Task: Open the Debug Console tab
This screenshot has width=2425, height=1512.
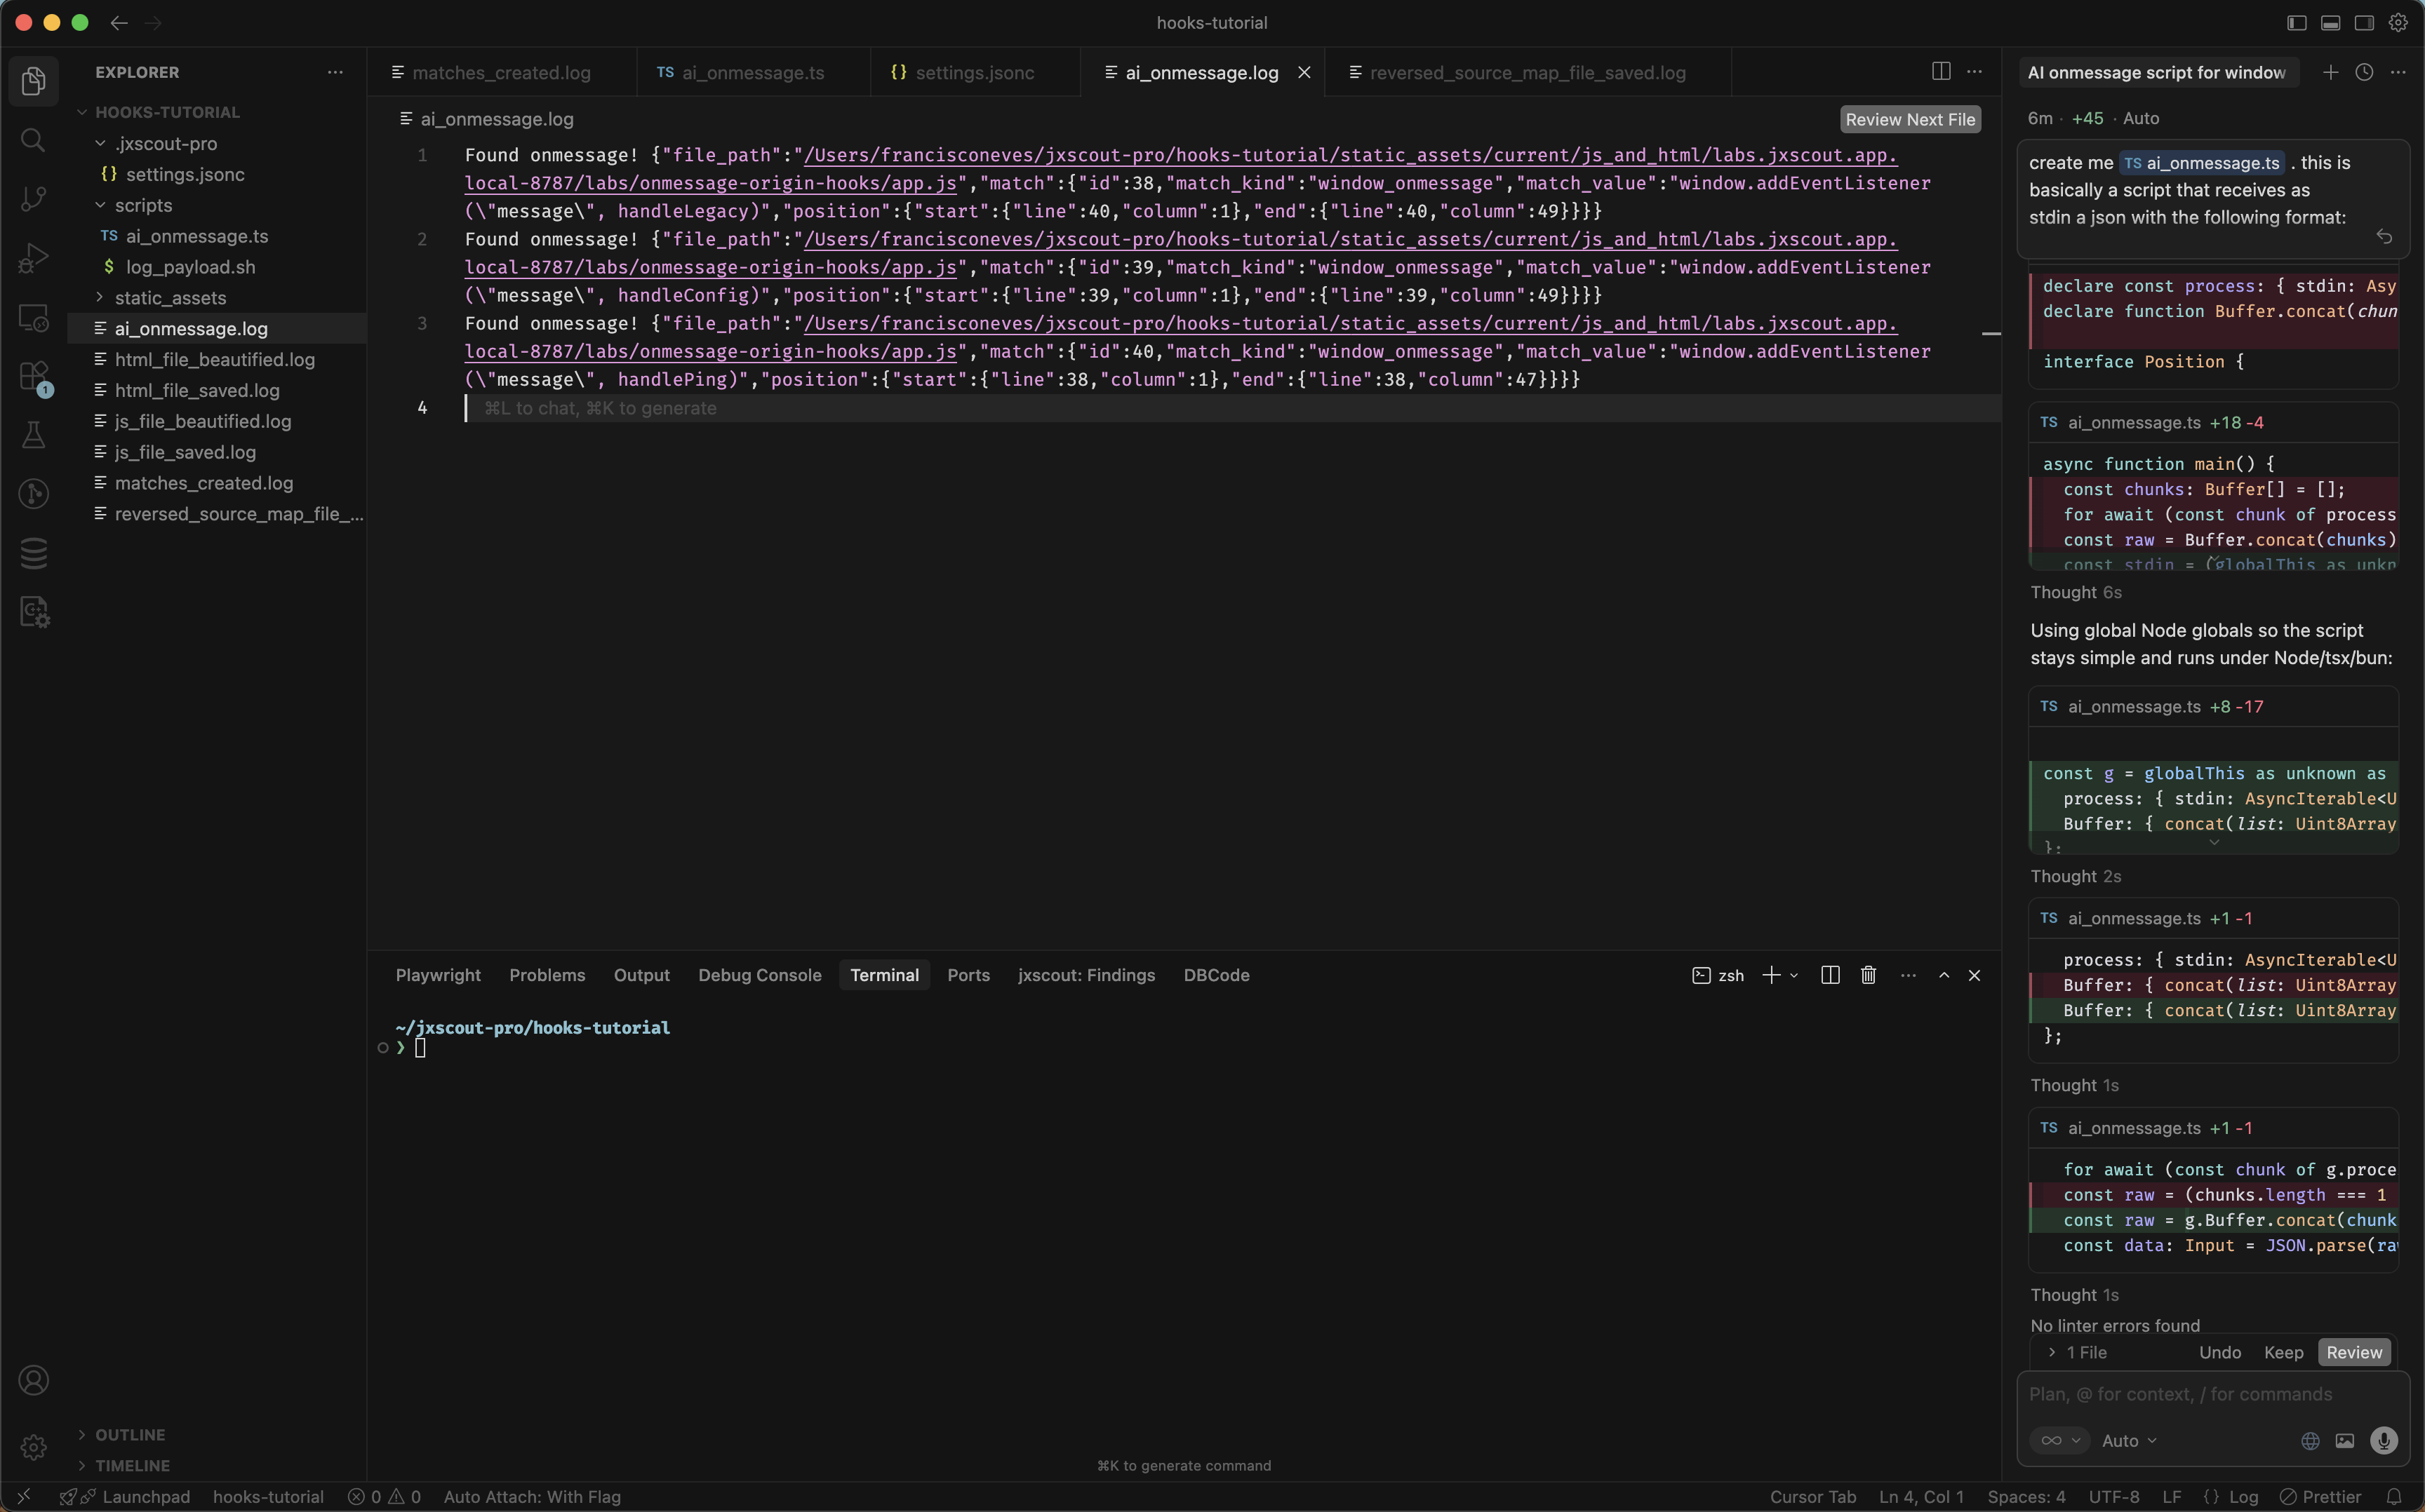Action: click(x=759, y=975)
